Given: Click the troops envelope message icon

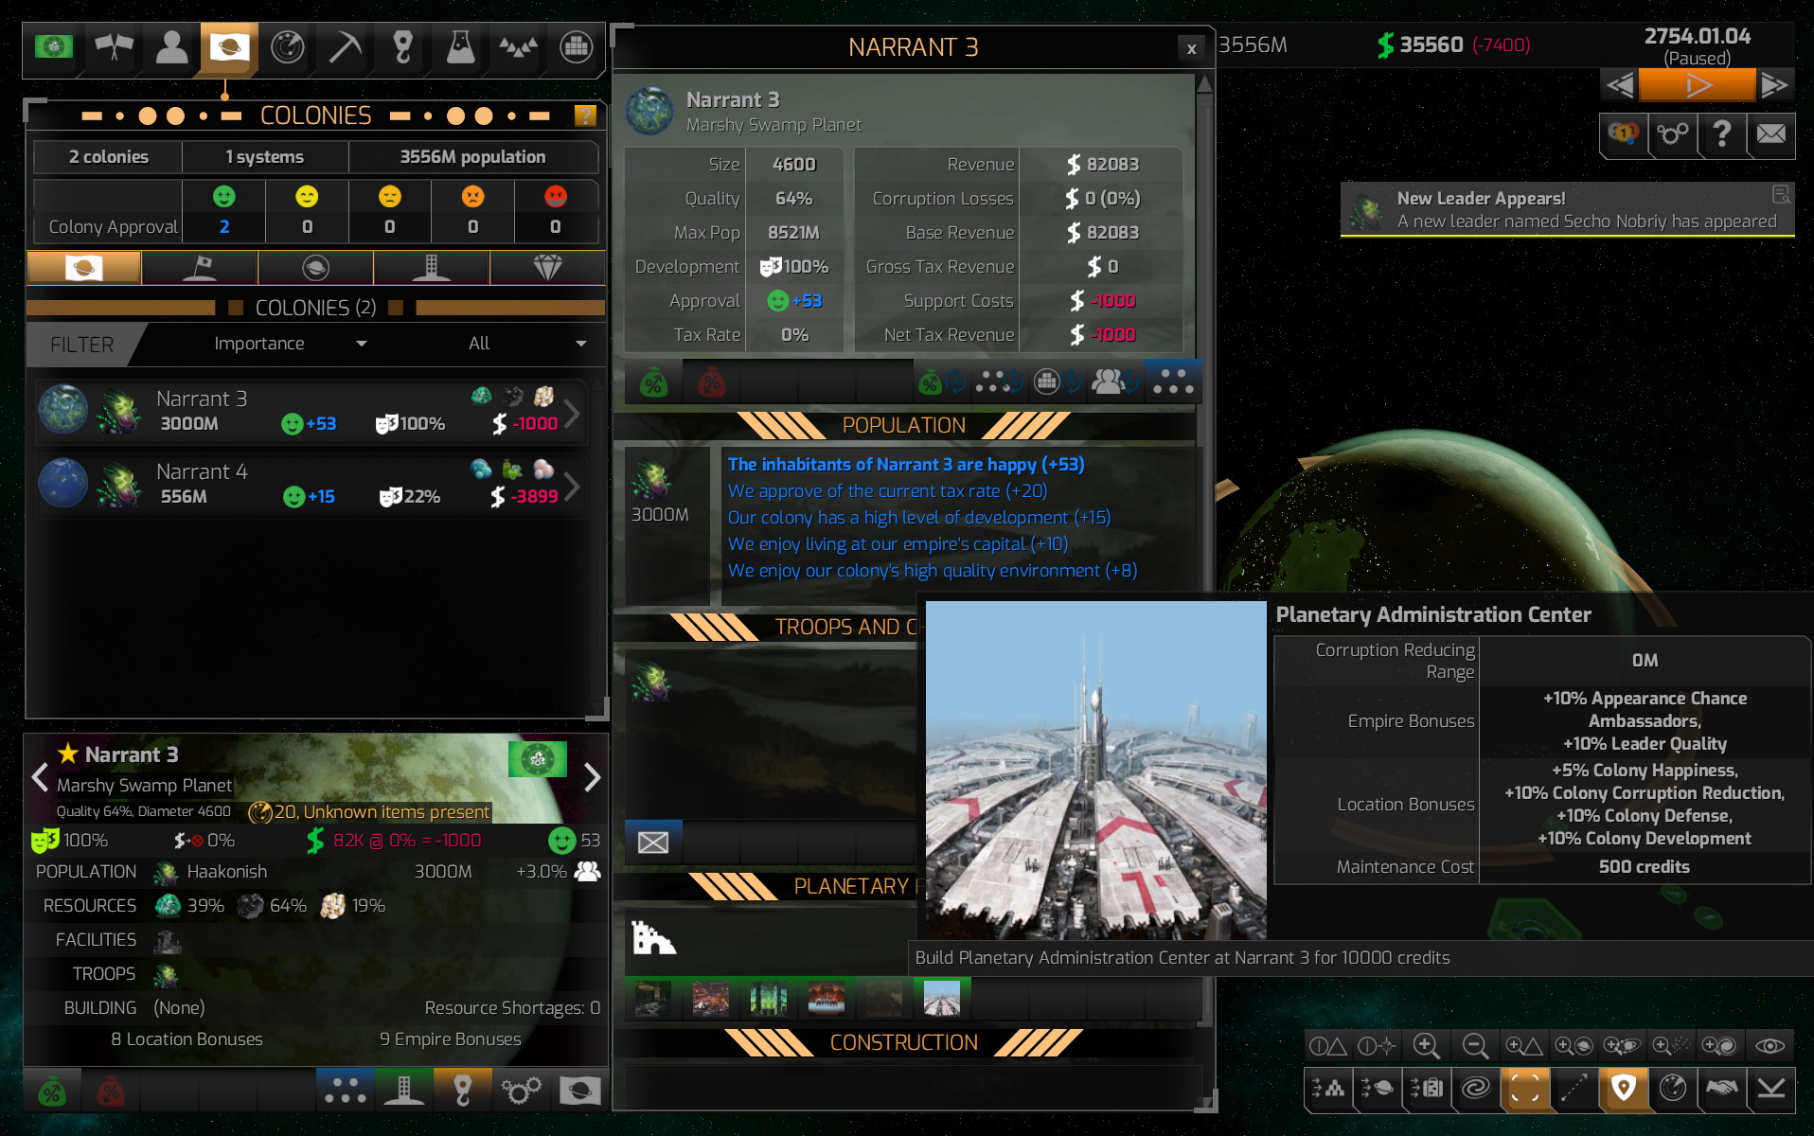Looking at the screenshot, I should 653,842.
